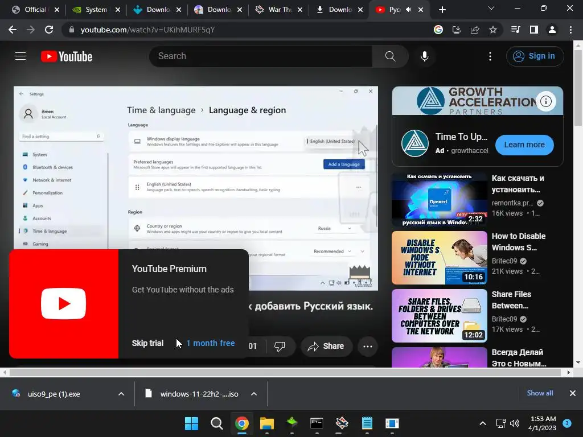Open title 'Всегда Делай Это с Новым...'
583x437 pixels.
coord(519,358)
